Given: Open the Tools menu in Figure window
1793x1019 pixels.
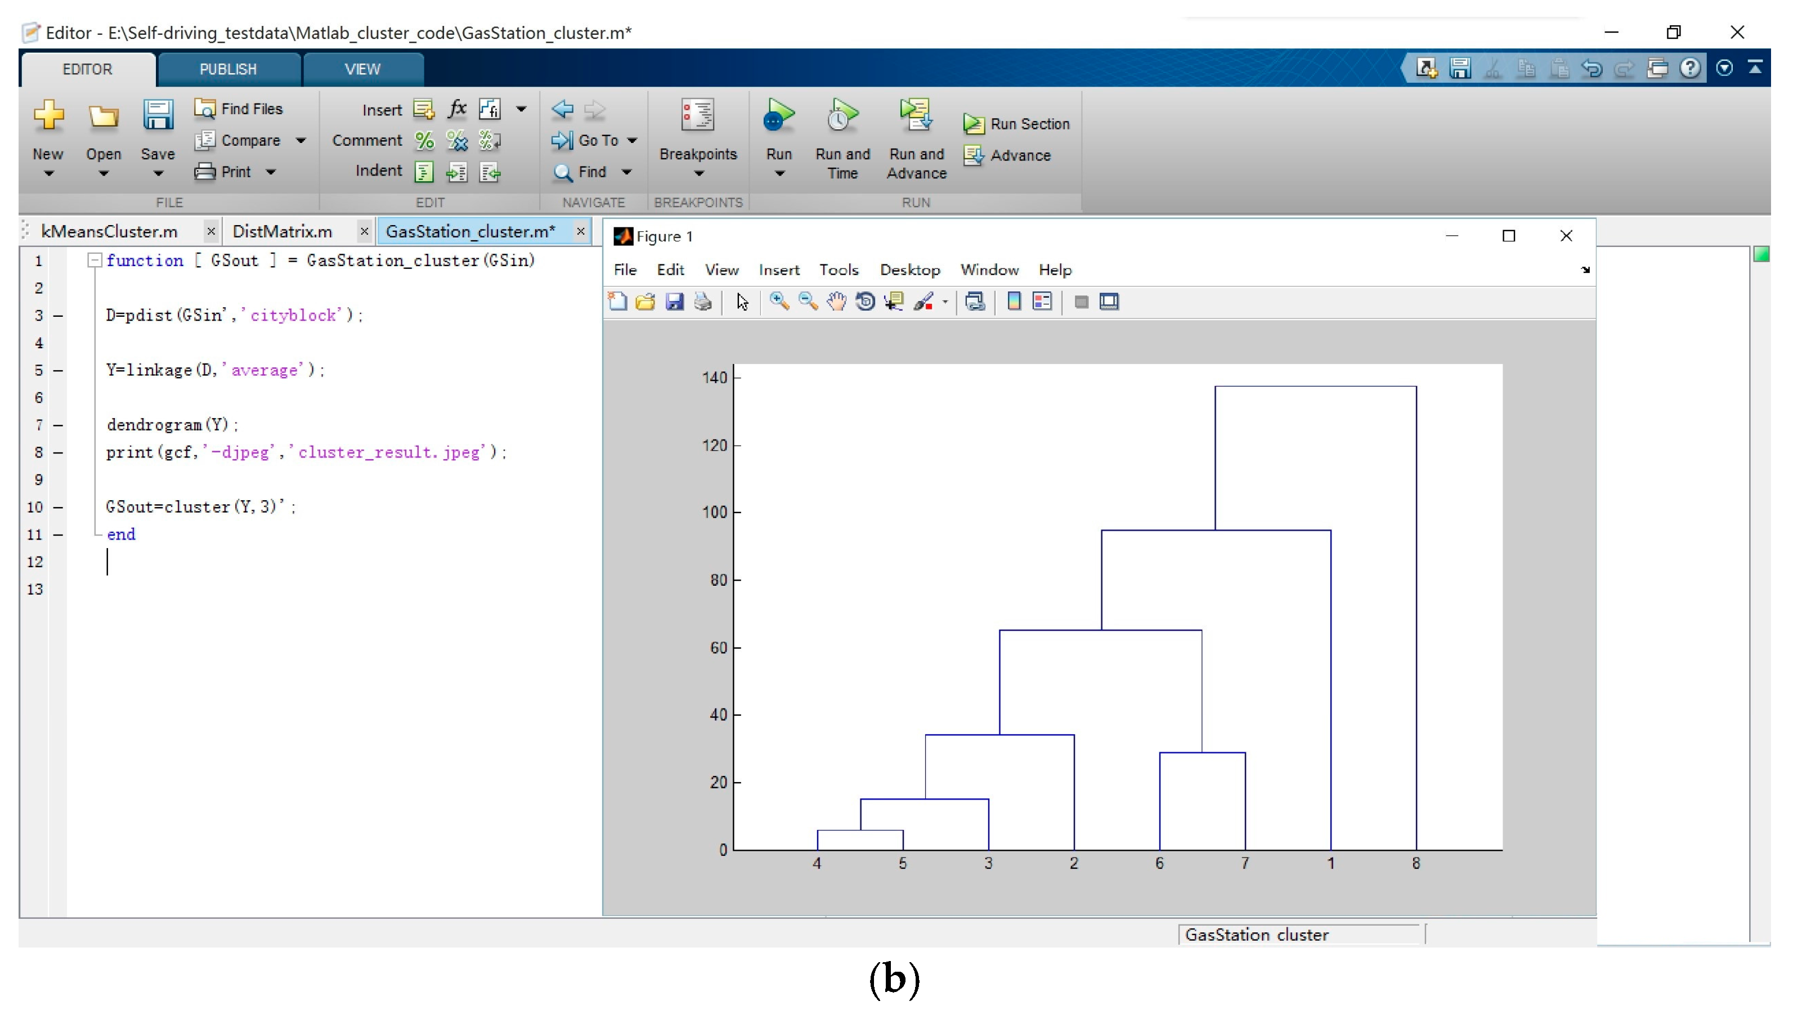Looking at the screenshot, I should (839, 270).
